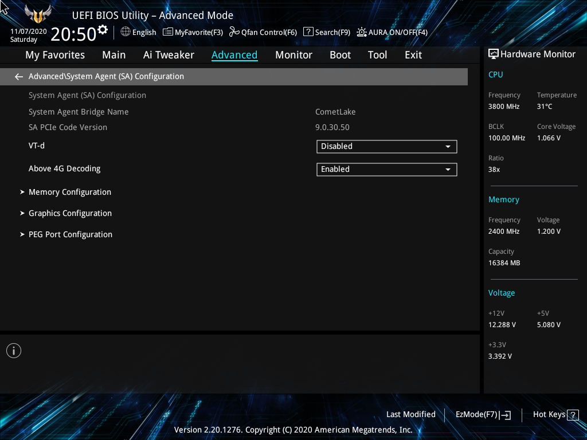587x440 pixels.
Task: Click the Hardware Monitor display icon
Action: point(494,54)
